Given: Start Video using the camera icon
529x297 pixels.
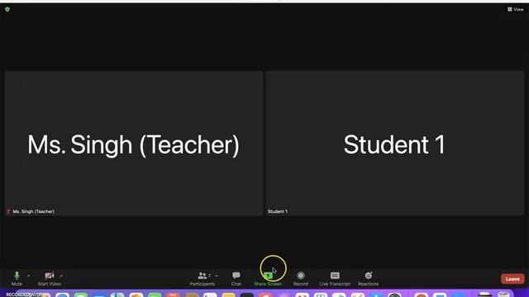Looking at the screenshot, I should pos(50,279).
